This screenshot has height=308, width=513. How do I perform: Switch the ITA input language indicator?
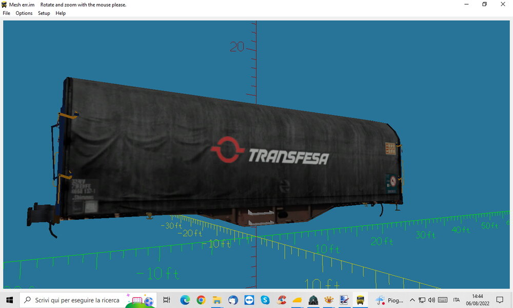click(457, 300)
